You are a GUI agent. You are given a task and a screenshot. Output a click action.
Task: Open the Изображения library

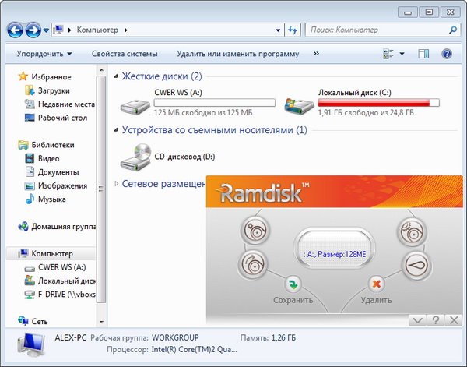pyautogui.click(x=62, y=185)
